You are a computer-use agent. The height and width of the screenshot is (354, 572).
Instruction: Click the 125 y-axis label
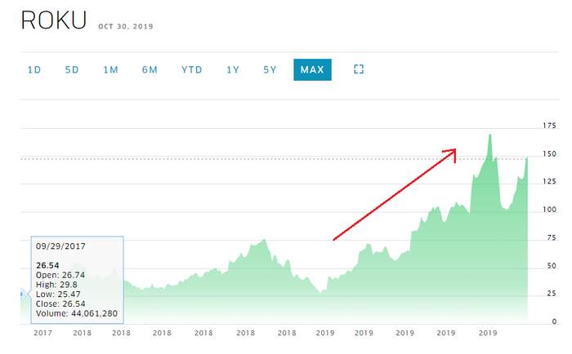pyautogui.click(x=549, y=181)
